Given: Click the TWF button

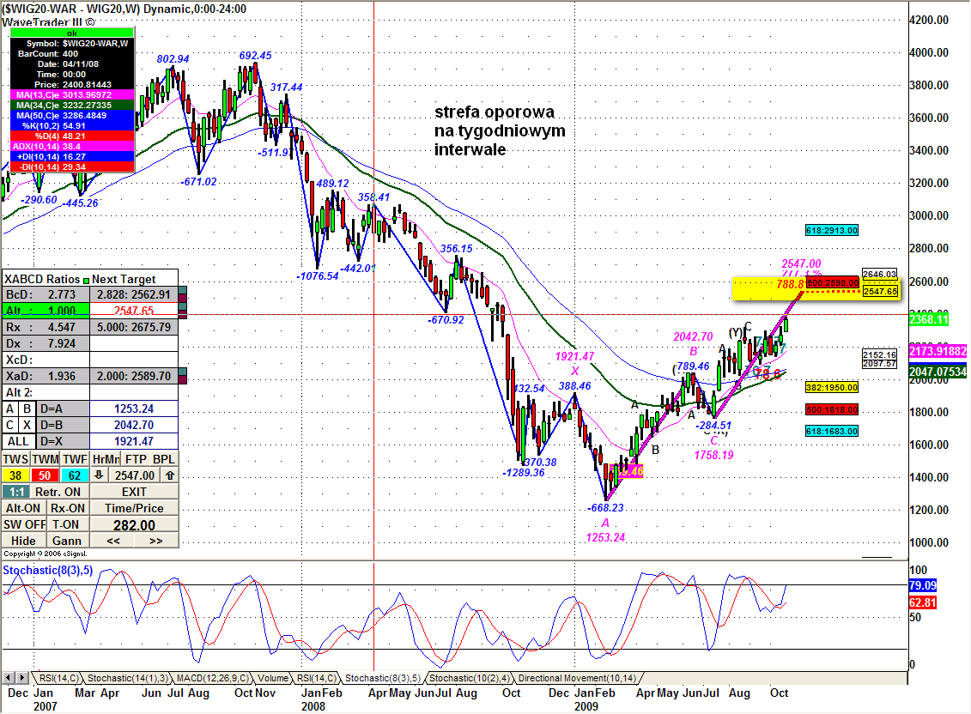Looking at the screenshot, I should tap(75, 459).
